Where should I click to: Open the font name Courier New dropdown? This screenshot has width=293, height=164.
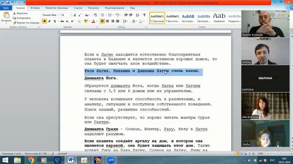pos(59,15)
